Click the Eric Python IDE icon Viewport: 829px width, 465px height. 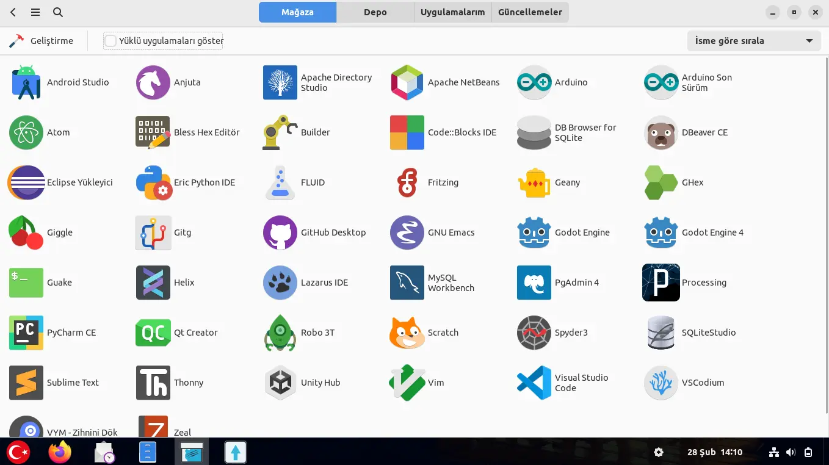[x=153, y=182]
